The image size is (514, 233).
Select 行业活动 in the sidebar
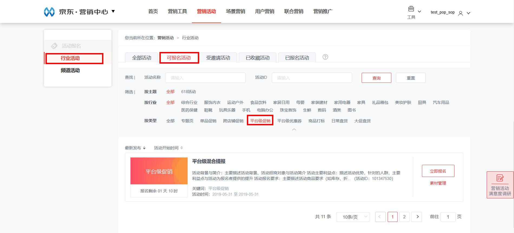point(70,58)
